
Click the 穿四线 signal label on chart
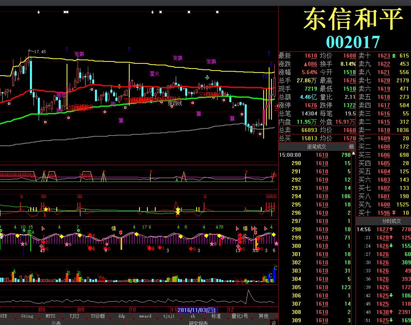(175, 103)
